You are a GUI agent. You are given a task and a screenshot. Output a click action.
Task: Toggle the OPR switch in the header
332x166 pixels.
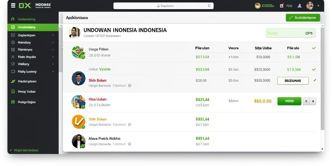[x=291, y=33]
